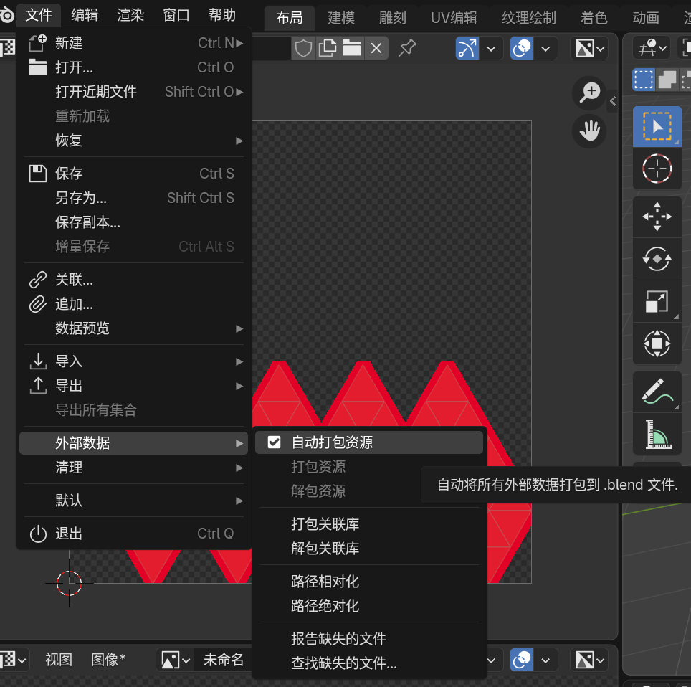Screen dimensions: 691x687
Task: Open the 渲染 menu
Action: pos(130,15)
